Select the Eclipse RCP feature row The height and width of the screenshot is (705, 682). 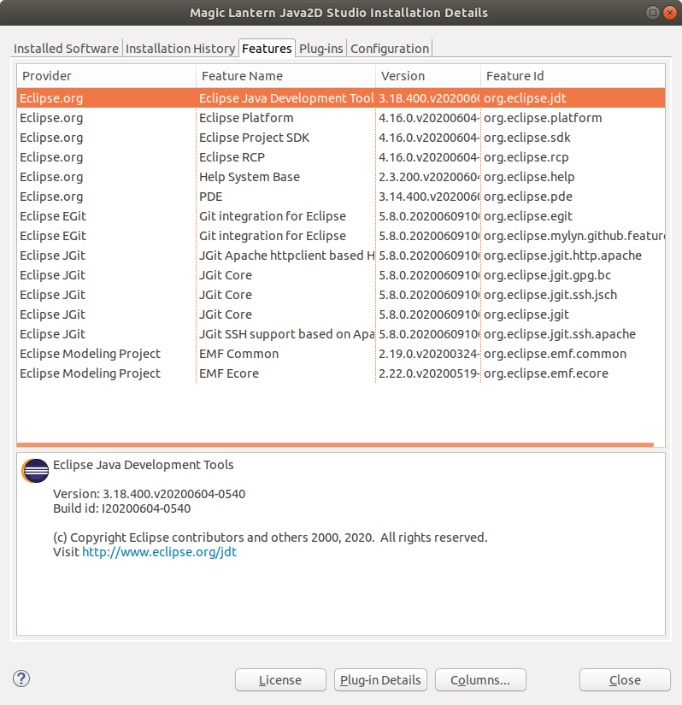tap(341, 157)
